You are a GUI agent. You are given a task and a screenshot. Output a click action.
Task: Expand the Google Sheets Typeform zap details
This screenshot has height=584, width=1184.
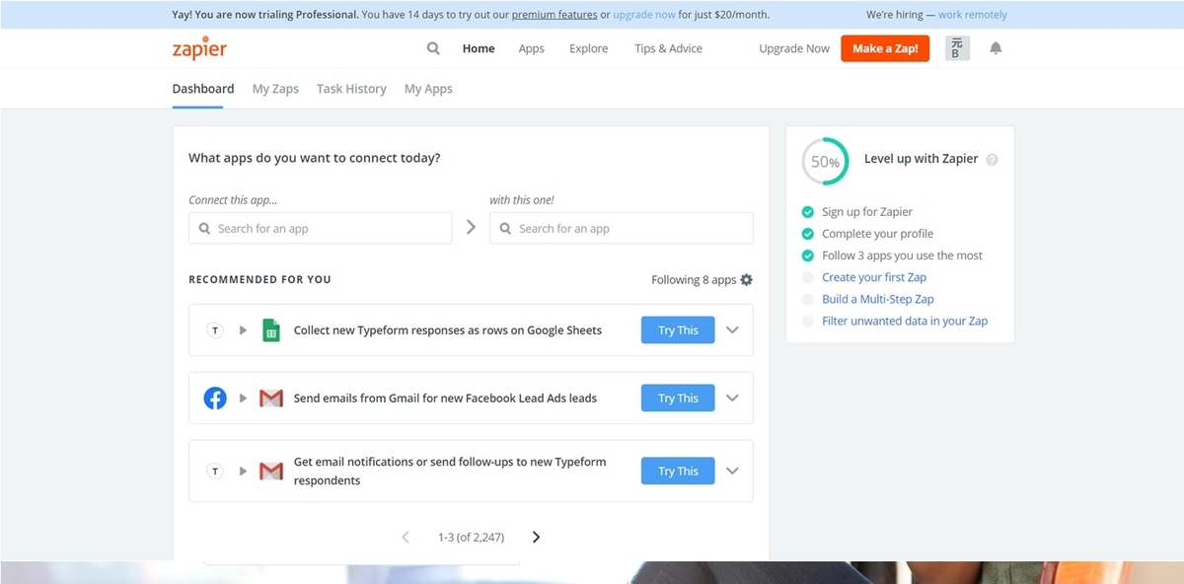[x=732, y=330]
